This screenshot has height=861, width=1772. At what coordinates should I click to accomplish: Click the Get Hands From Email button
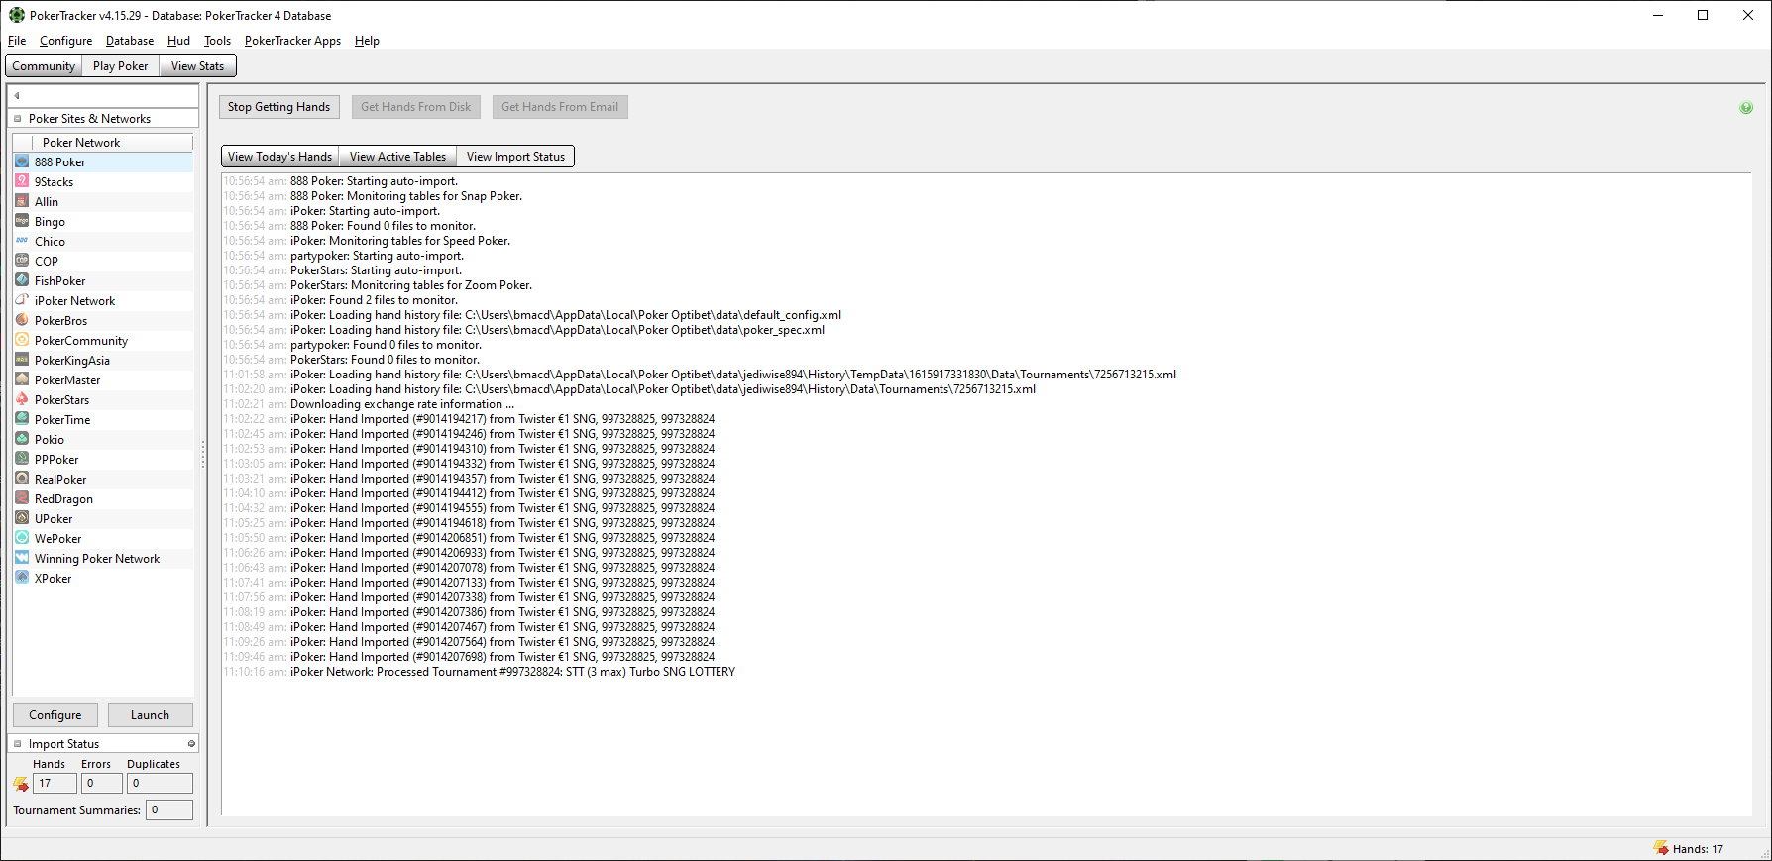560,107
